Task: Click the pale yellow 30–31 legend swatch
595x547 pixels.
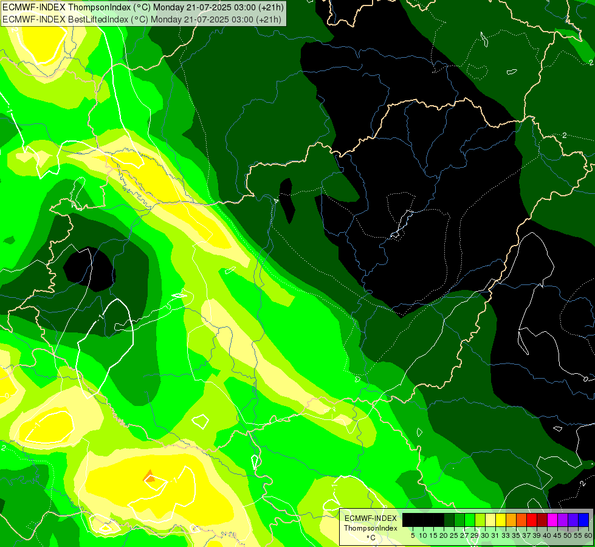Action: (x=490, y=520)
